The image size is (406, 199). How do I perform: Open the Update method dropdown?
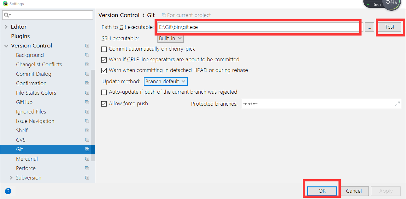(x=166, y=81)
